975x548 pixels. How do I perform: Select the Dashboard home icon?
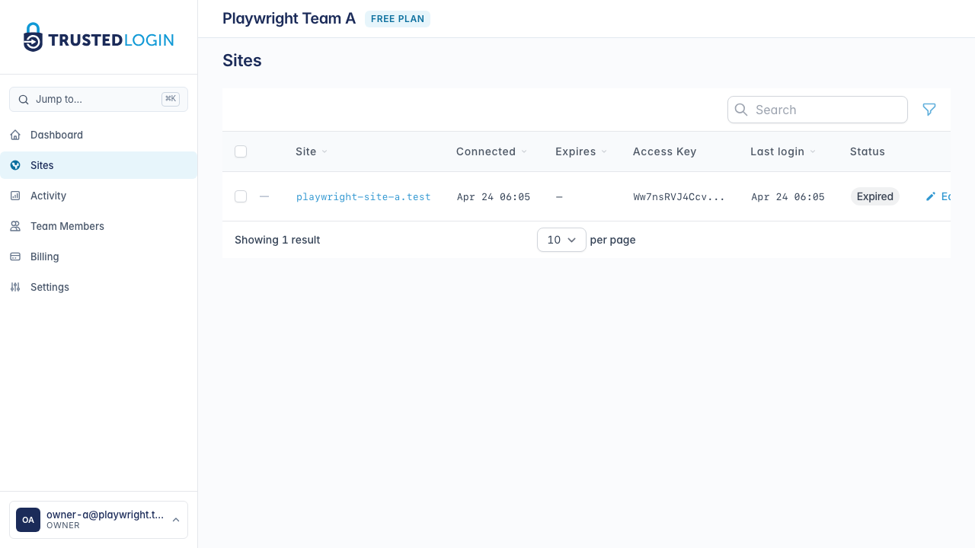15,135
